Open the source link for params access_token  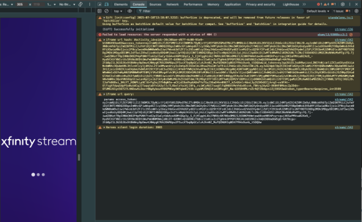coord(344,99)
